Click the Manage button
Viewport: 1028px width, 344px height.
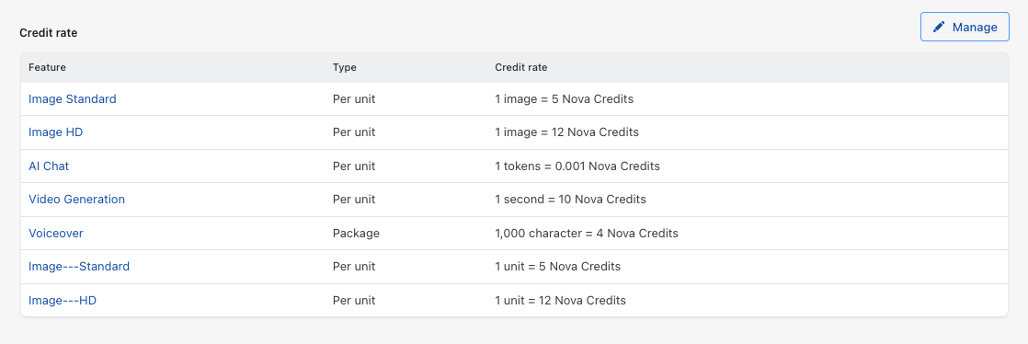tap(965, 27)
